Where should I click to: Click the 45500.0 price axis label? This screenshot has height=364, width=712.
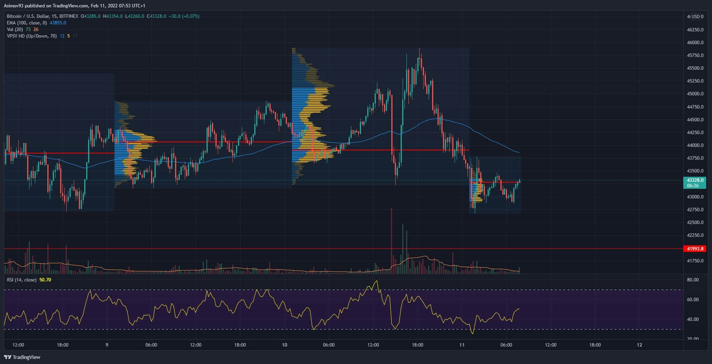coord(695,68)
